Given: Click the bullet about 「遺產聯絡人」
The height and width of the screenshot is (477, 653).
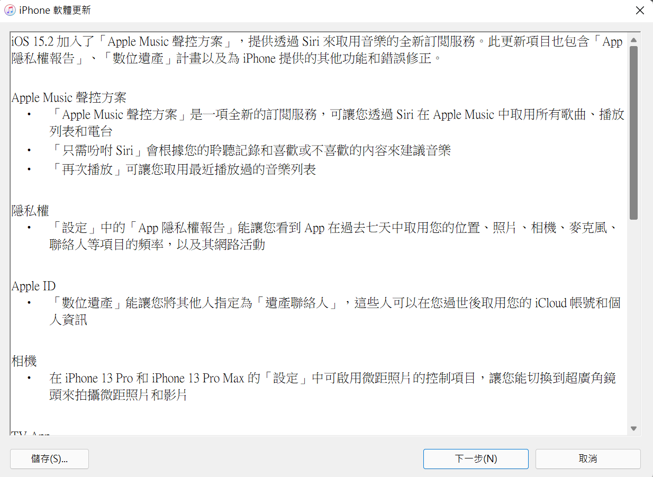Looking at the screenshot, I should click(x=335, y=311).
